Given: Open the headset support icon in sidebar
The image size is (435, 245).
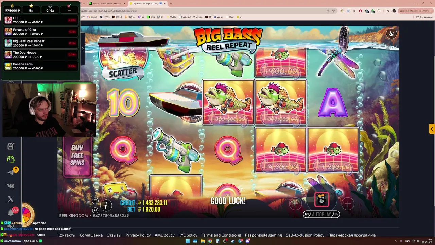Looking at the screenshot, I should pos(11,159).
